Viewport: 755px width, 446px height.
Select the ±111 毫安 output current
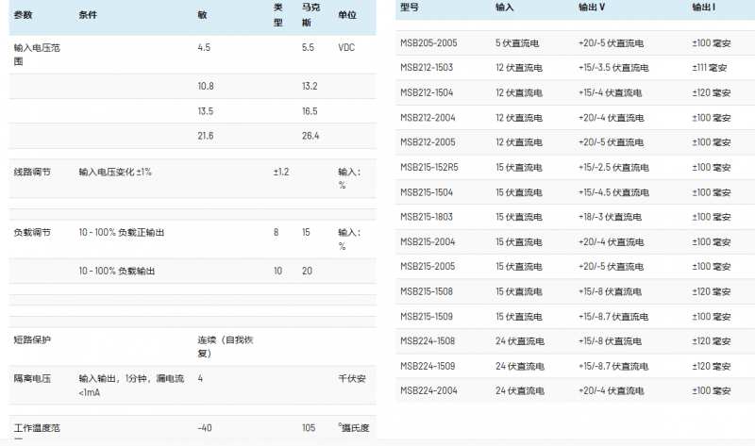710,67
